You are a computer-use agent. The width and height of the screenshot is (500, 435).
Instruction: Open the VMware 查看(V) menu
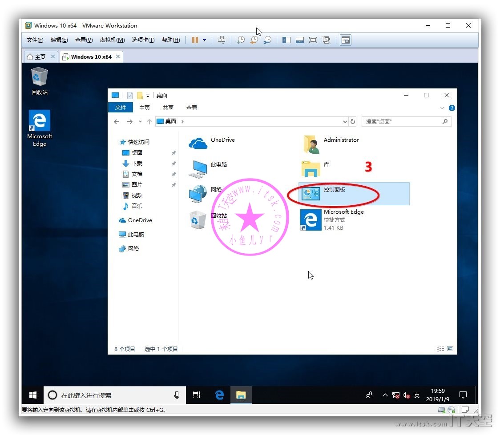tap(84, 40)
